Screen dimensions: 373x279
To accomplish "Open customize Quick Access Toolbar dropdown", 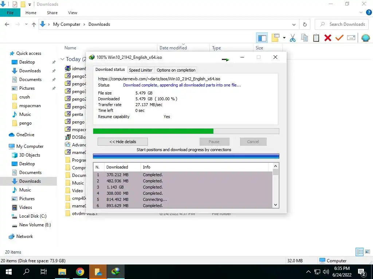I will (30, 4).
